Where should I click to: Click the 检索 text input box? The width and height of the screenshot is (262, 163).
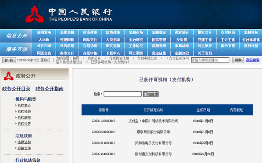pyautogui.click(x=122, y=94)
